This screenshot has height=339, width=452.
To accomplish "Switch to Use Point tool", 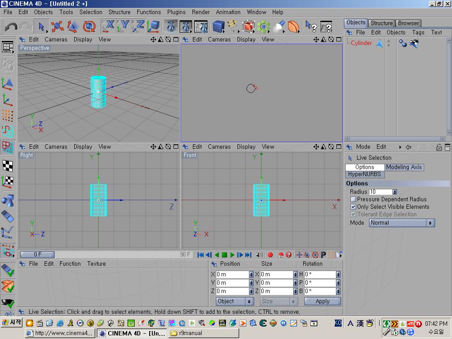I will pos(8,116).
